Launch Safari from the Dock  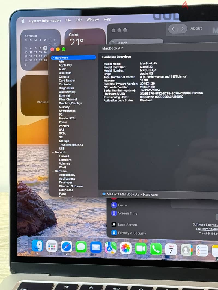pos(66,247)
